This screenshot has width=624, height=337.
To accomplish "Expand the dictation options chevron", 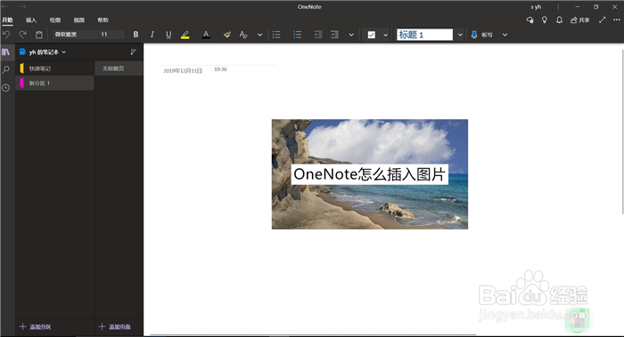I will point(505,35).
